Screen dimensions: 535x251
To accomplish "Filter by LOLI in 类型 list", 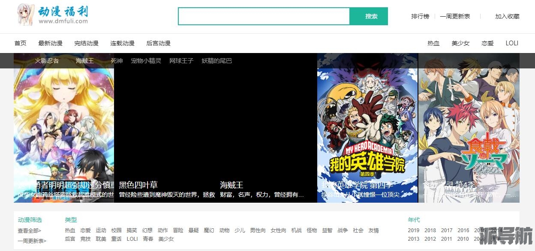I will (x=132, y=239).
